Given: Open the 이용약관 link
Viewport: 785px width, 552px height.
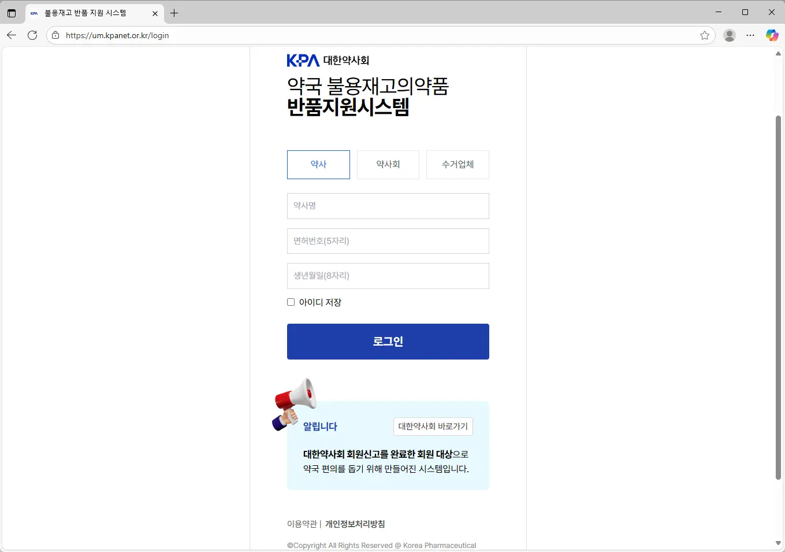Looking at the screenshot, I should pyautogui.click(x=301, y=524).
